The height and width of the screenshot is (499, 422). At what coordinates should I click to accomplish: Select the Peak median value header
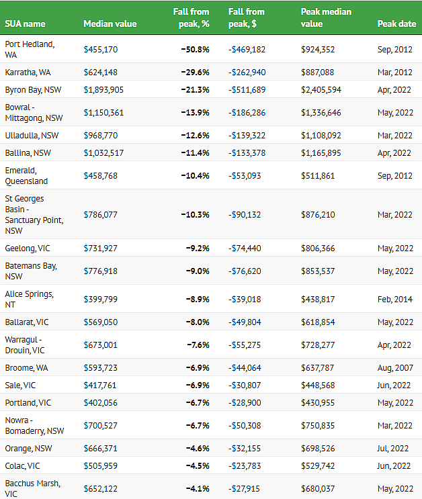pyautogui.click(x=326, y=18)
